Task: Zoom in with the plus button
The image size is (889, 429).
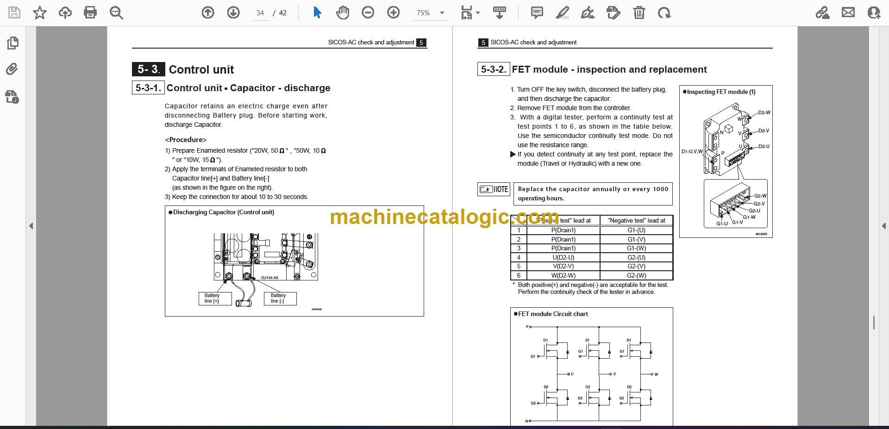Action: (x=394, y=13)
